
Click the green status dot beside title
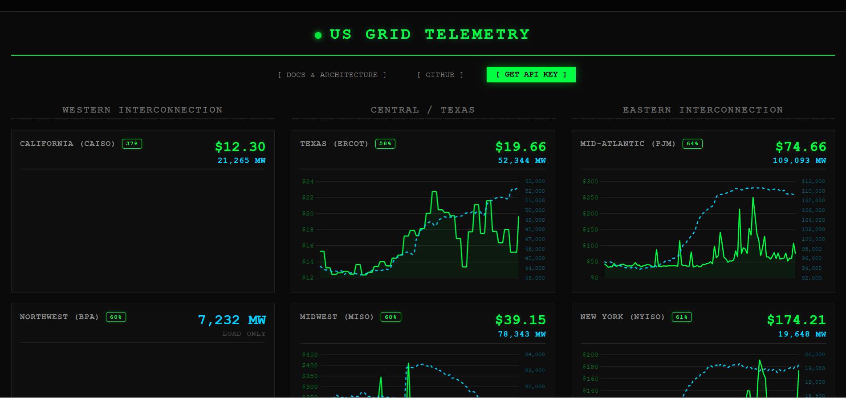[318, 35]
